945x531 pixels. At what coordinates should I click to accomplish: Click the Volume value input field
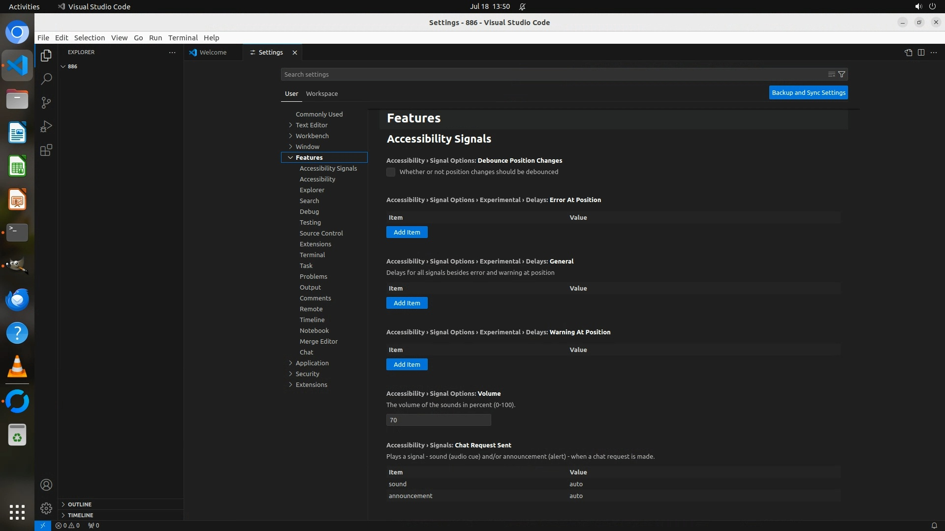(438, 420)
